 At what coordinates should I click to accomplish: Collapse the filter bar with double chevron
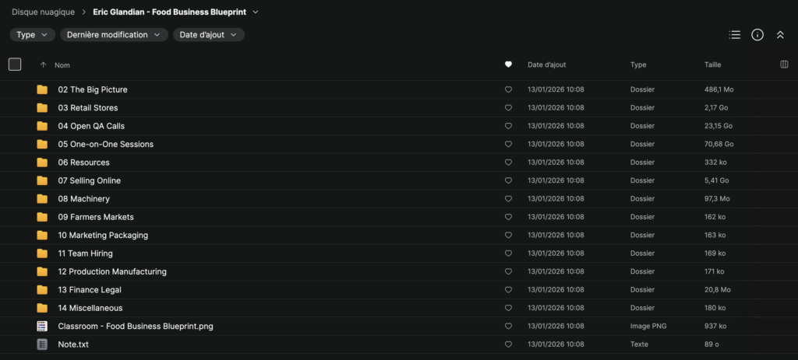[x=780, y=35]
